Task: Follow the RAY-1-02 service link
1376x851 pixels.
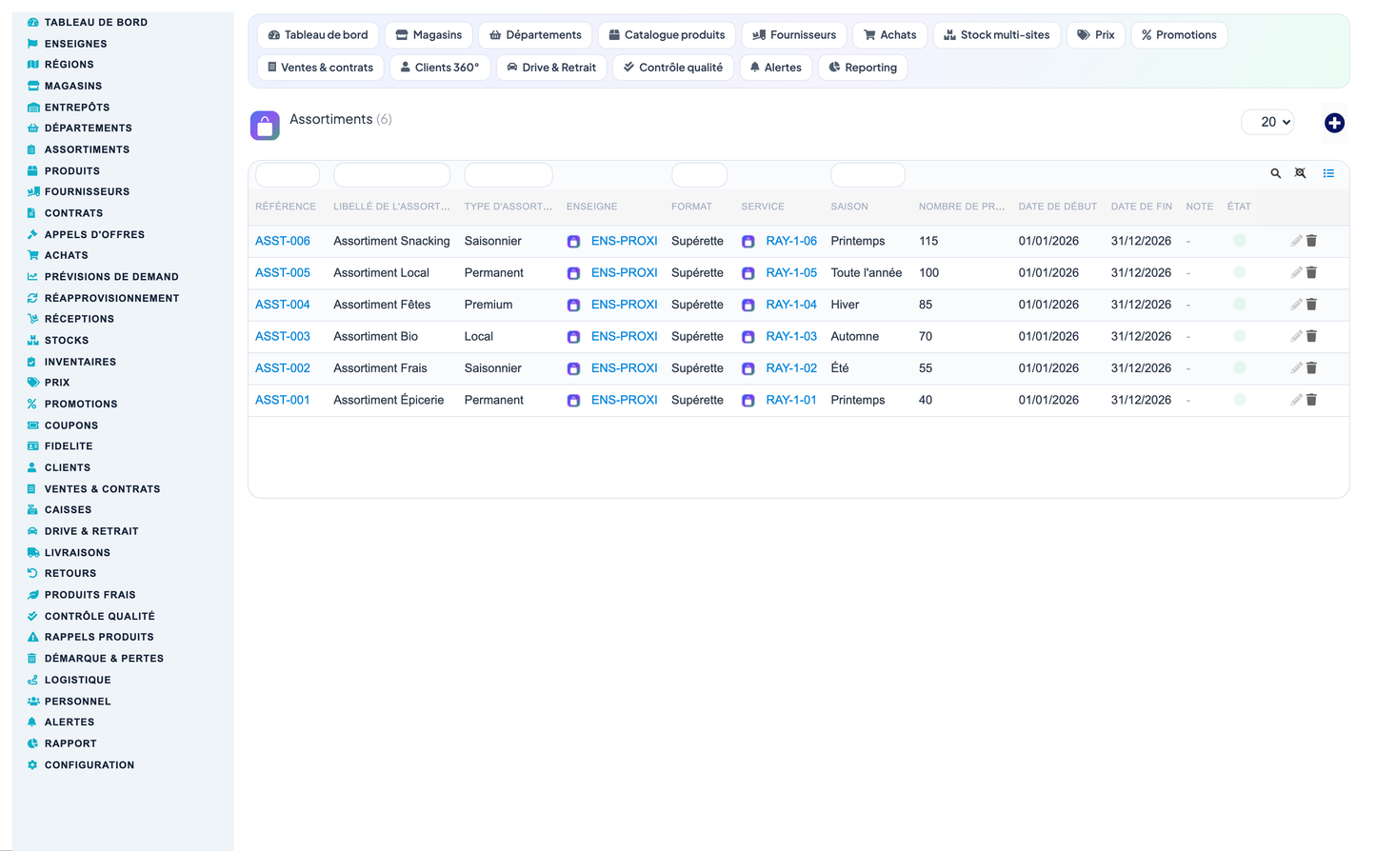Action: pyautogui.click(x=791, y=368)
